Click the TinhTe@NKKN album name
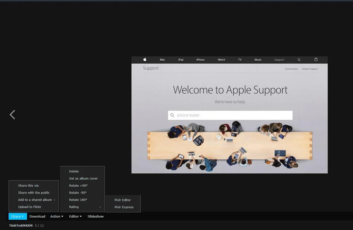Image resolution: width=353 pixels, height=230 pixels. tap(21, 225)
